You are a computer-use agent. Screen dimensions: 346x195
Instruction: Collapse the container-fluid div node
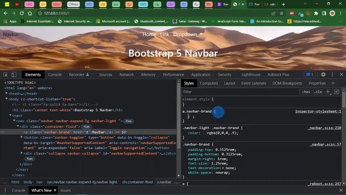pyautogui.click(x=18, y=126)
